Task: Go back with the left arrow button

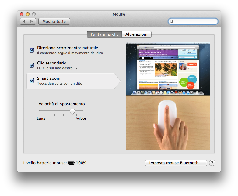Action: click(x=24, y=21)
